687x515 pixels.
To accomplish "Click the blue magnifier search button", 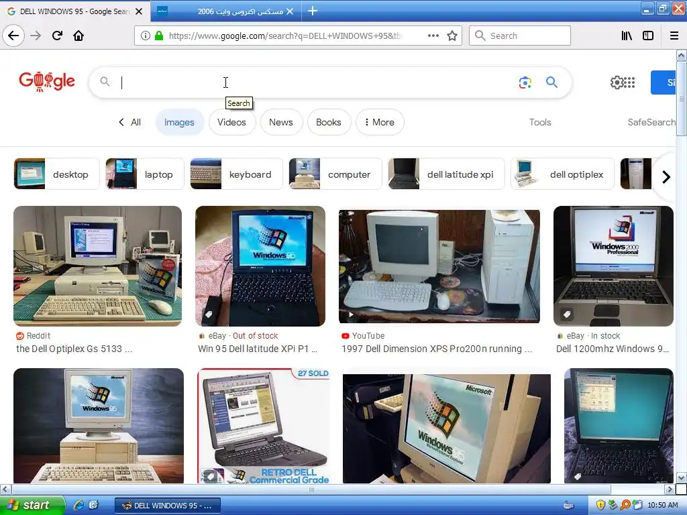I will tap(551, 82).
